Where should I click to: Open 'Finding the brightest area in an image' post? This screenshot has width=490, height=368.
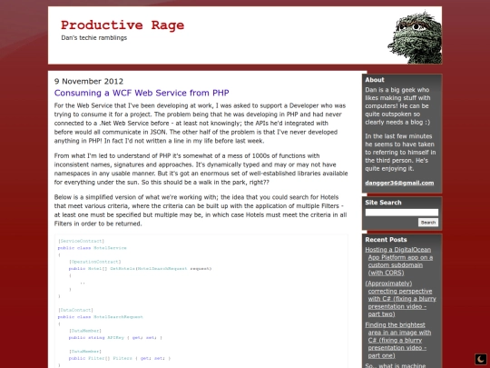[398, 340]
